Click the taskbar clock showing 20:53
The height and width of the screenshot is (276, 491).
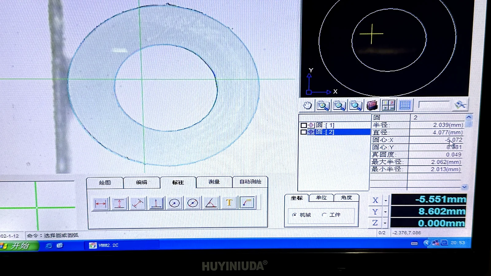pyautogui.click(x=458, y=243)
